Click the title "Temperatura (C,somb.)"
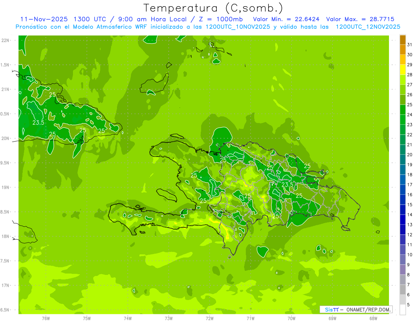 pos(213,8)
